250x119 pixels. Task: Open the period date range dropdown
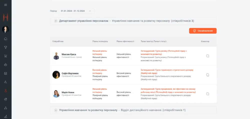(76, 11)
